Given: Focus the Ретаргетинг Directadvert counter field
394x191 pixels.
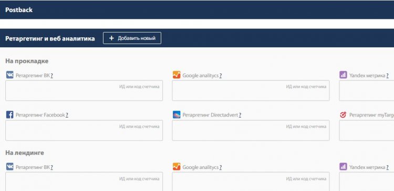Looking at the screenshot, I should [x=251, y=130].
